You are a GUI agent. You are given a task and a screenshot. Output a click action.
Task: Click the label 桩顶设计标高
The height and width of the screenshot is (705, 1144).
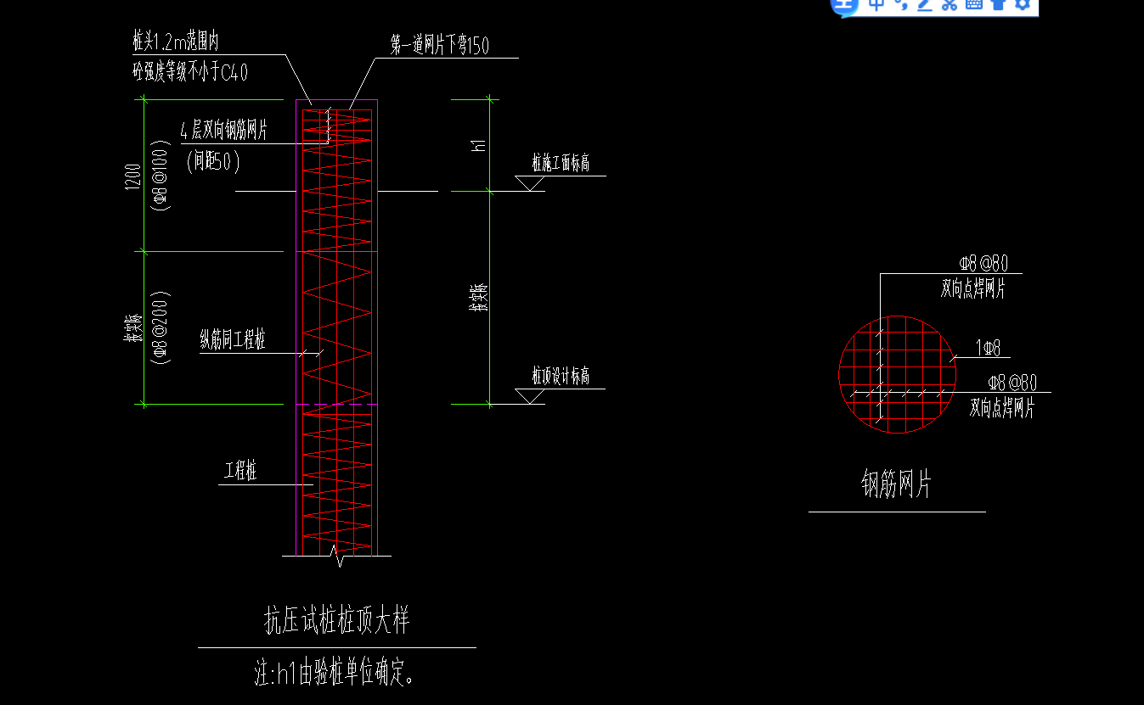coord(561,376)
